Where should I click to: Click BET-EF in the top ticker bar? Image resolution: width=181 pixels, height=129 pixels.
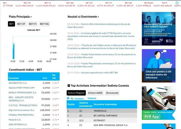[89, 3]
